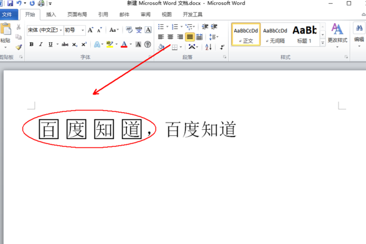This screenshot has width=366, height=244.
Task: Click the Save icon in quick access toolbar
Action: (10, 3)
